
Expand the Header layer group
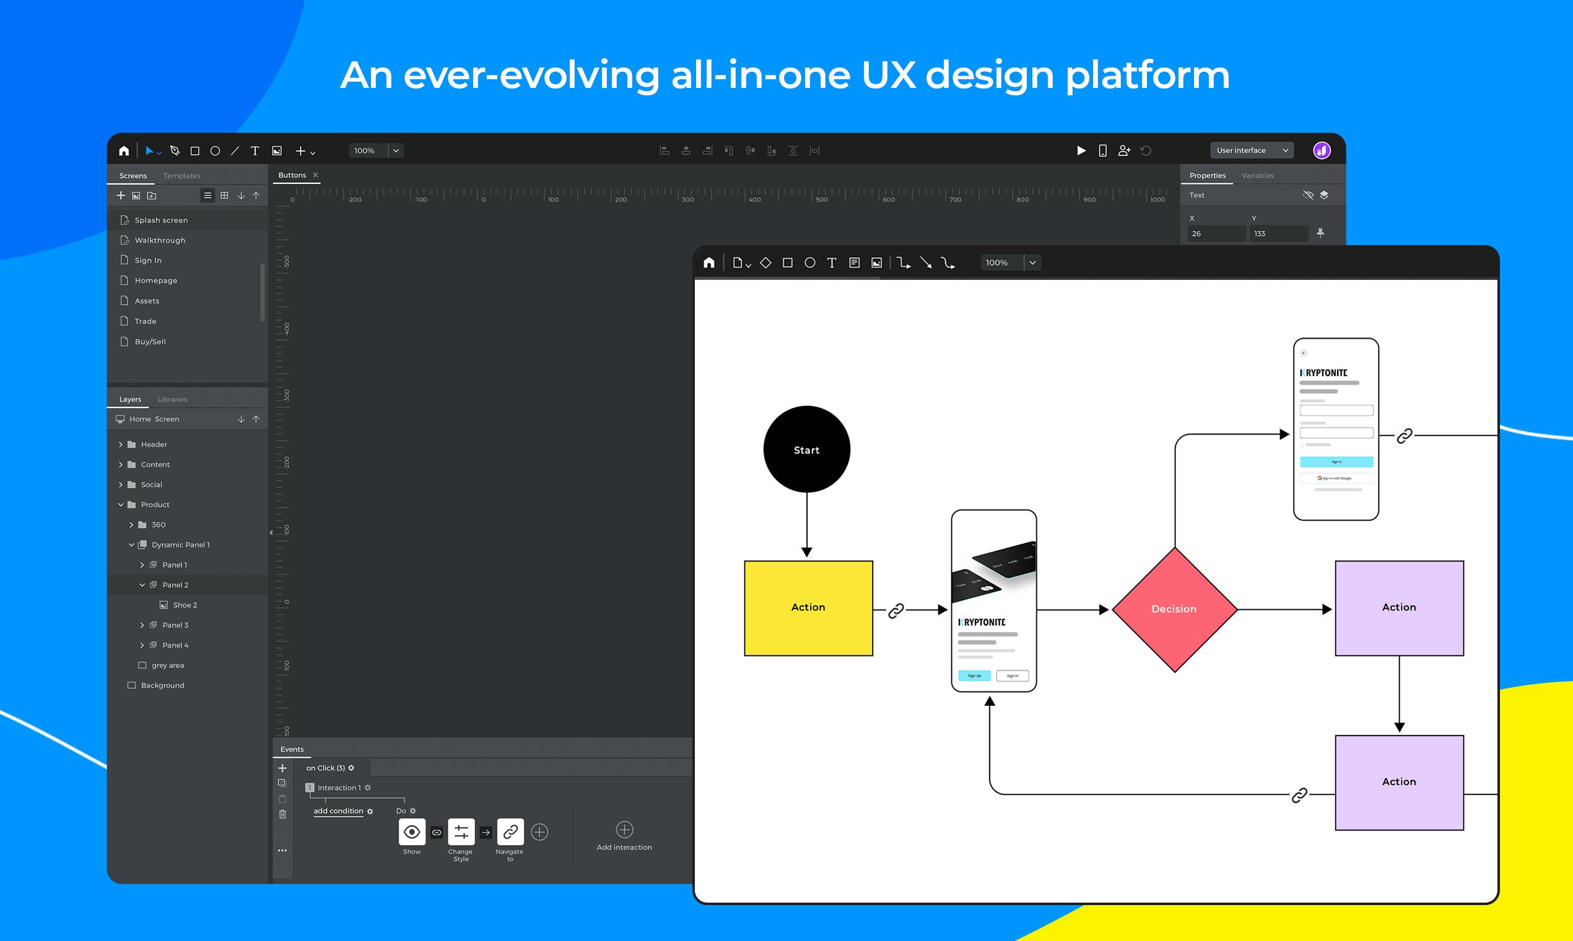(x=121, y=444)
